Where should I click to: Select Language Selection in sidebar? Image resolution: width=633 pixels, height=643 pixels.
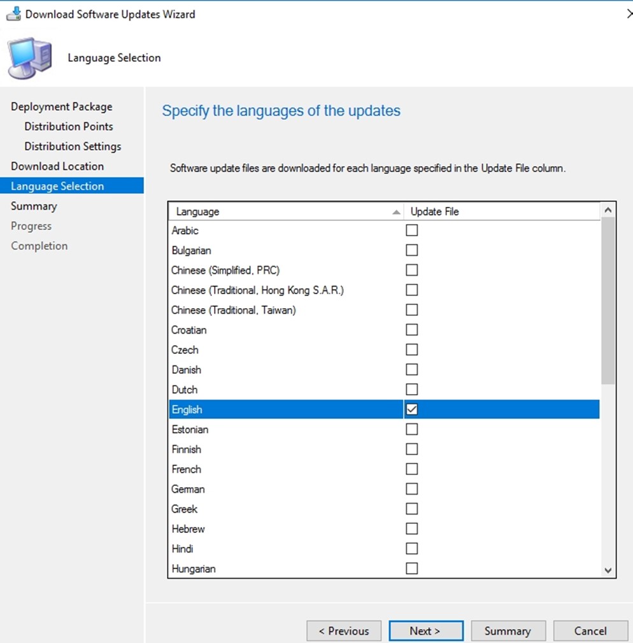72,186
